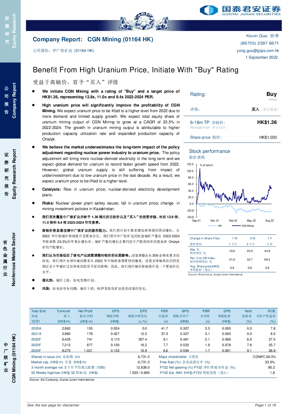Select 2020A row label
Image resolution: width=293 pixels, height=414 pixels.
[36, 328]
